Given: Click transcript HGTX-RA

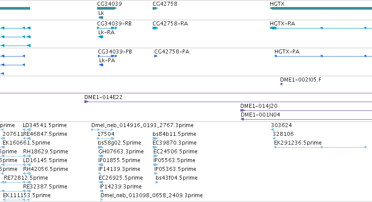Looking at the screenshot, I should (x=282, y=24).
